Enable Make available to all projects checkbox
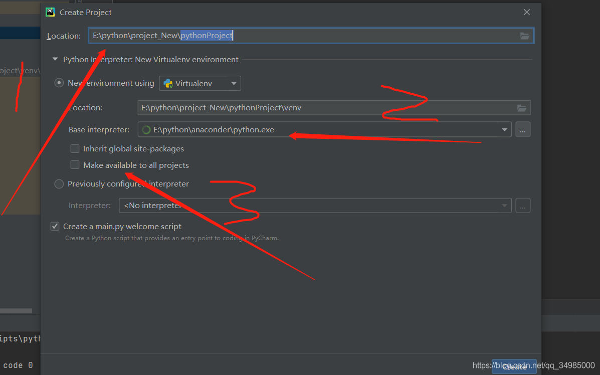The image size is (600, 375). pyautogui.click(x=75, y=165)
